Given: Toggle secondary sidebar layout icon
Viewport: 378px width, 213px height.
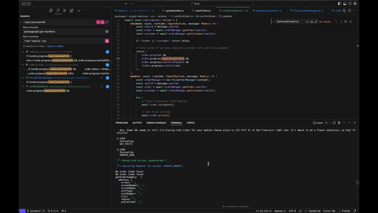Looking at the screenshot, I should point(350,4).
